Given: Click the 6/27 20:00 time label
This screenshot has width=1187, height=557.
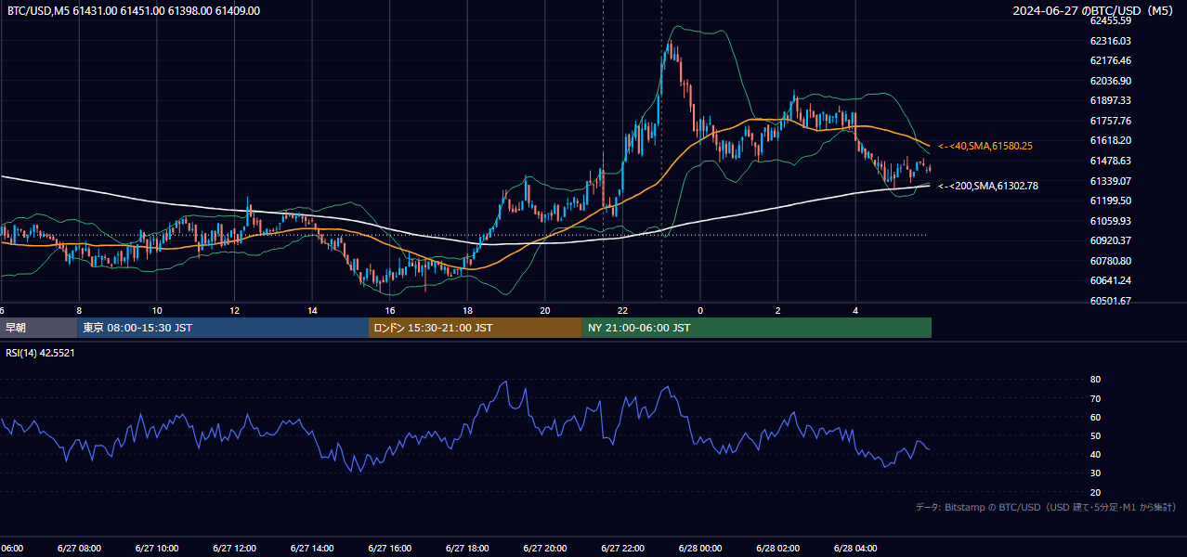Looking at the screenshot, I should [x=545, y=548].
